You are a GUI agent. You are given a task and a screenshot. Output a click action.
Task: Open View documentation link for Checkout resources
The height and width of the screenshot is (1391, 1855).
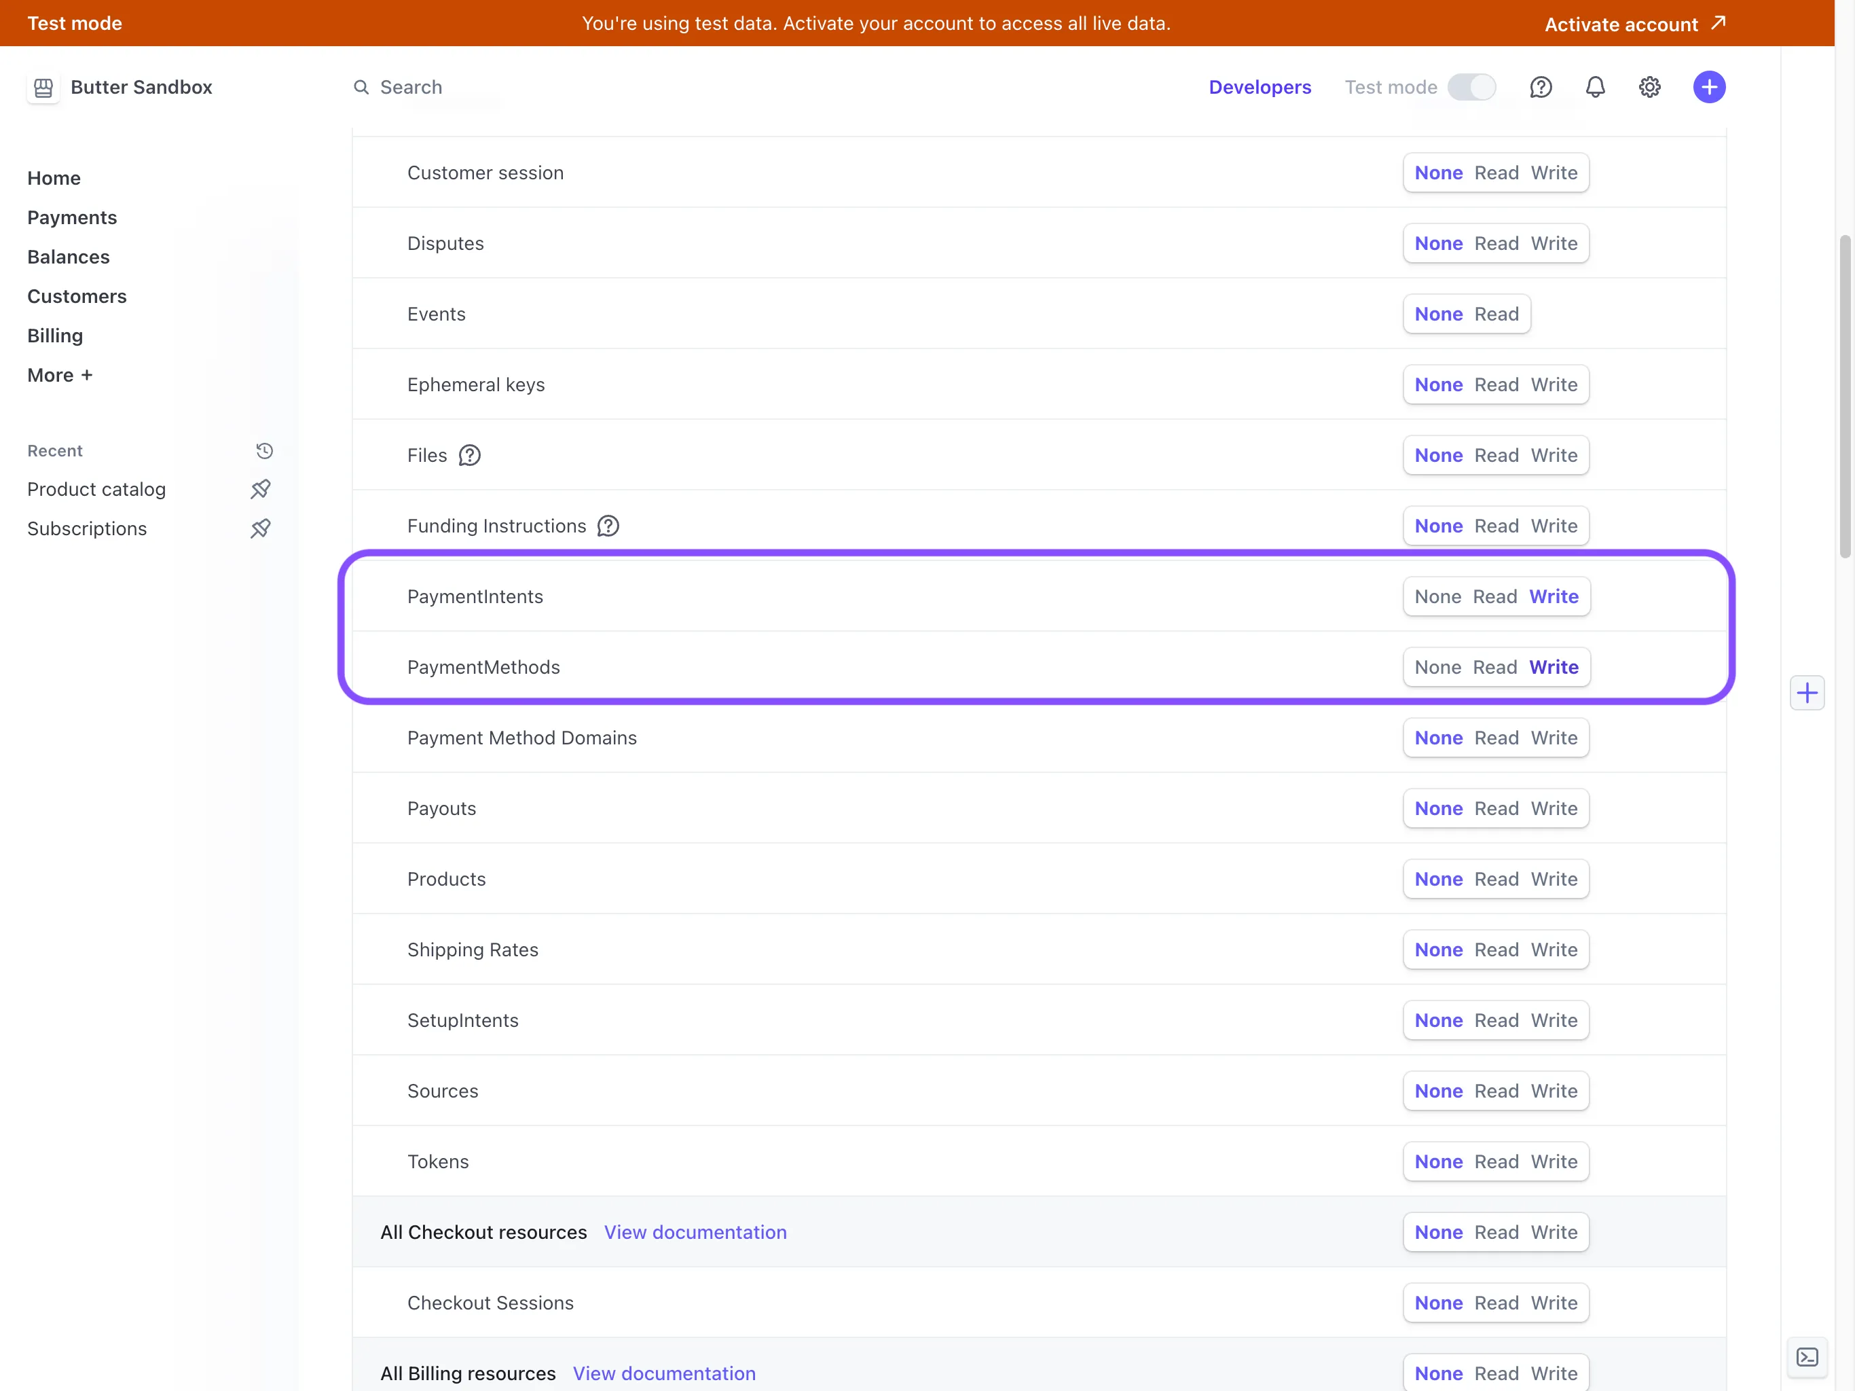tap(695, 1231)
